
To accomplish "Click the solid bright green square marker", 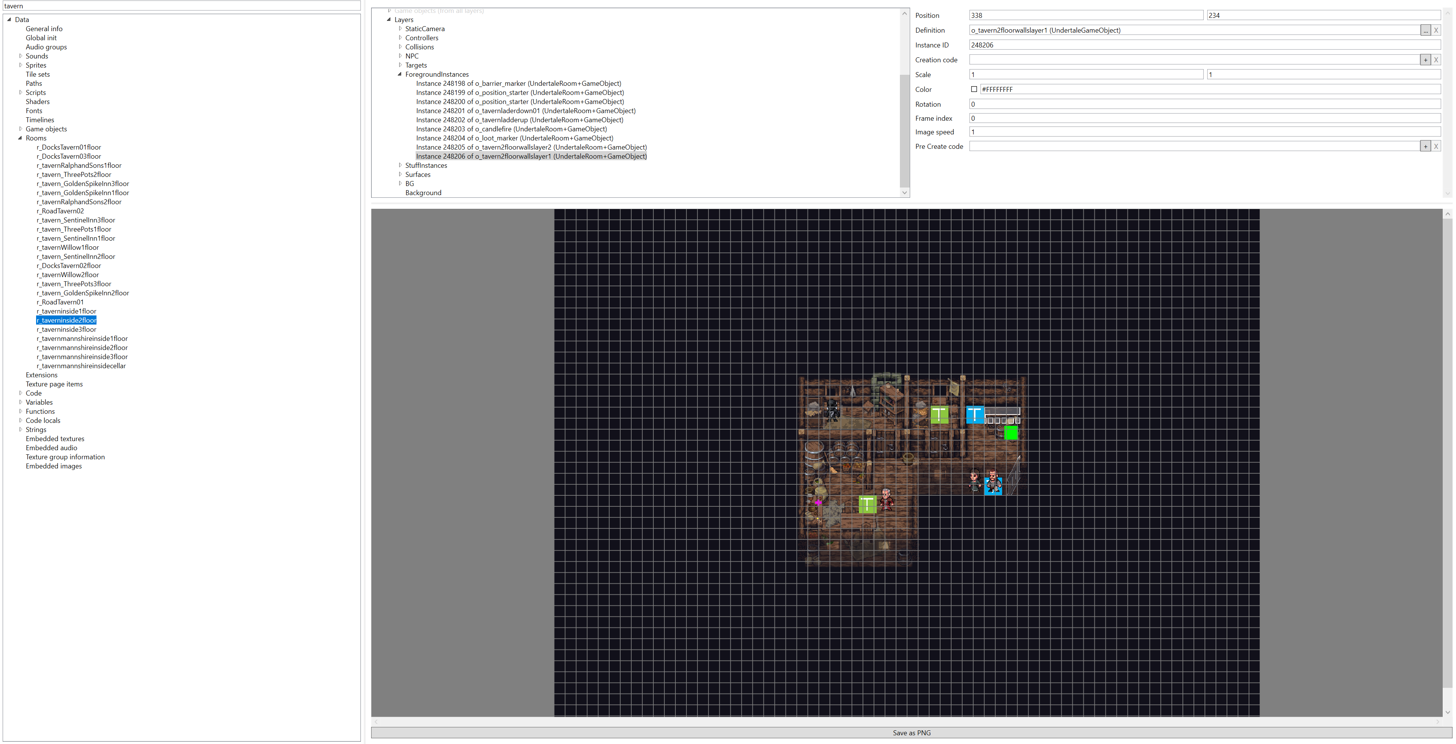I will [1010, 433].
